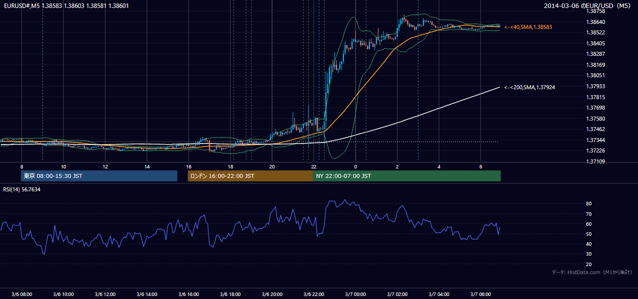
Task: Click RSI scale value 20
Action: tap(589, 264)
